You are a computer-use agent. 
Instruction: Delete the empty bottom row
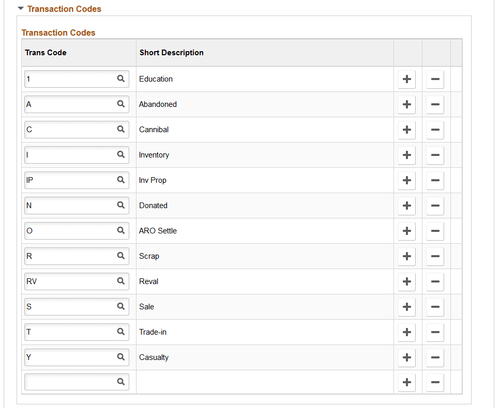434,382
